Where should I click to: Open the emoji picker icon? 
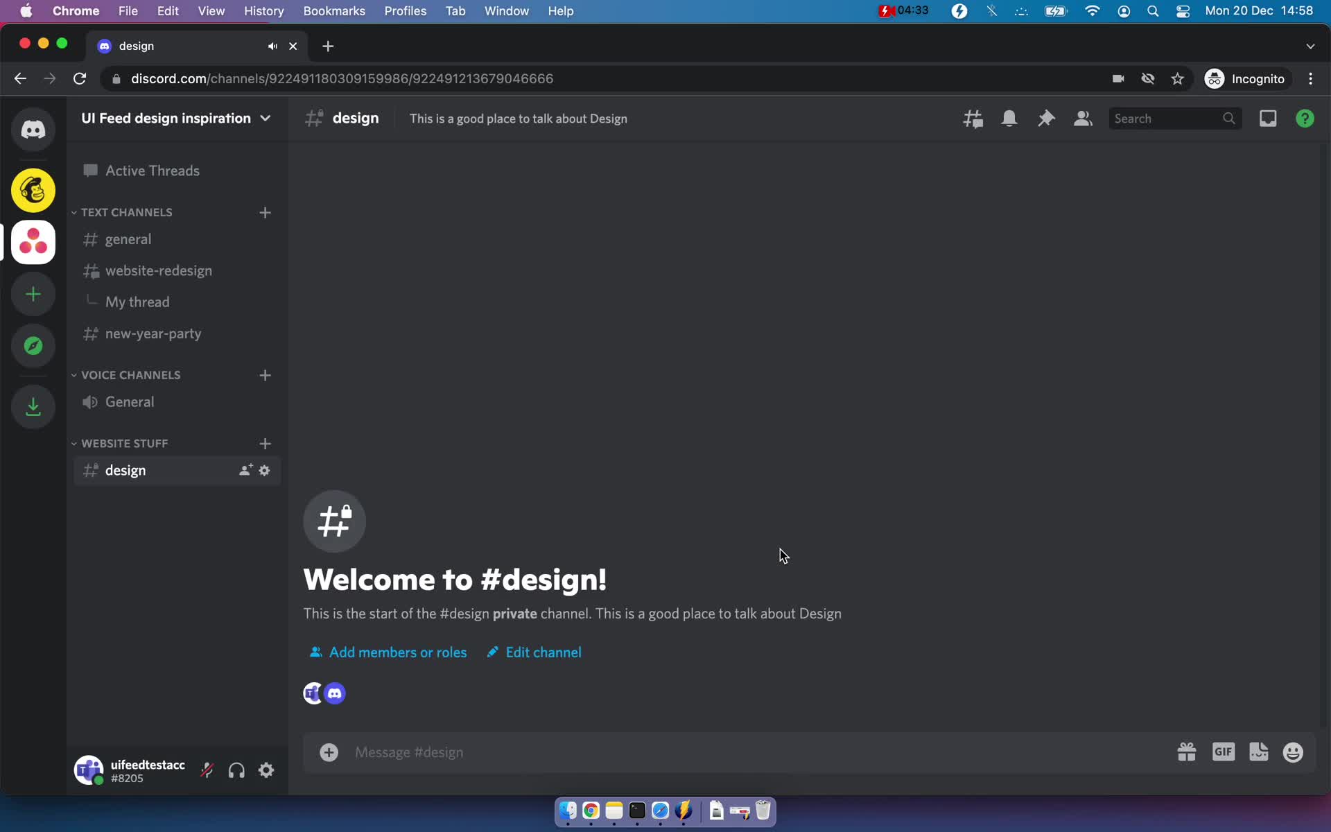[x=1293, y=752]
